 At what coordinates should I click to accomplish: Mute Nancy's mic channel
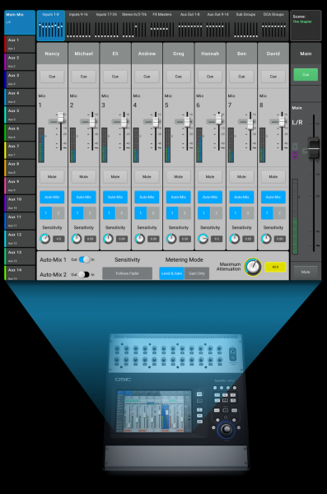(x=52, y=177)
